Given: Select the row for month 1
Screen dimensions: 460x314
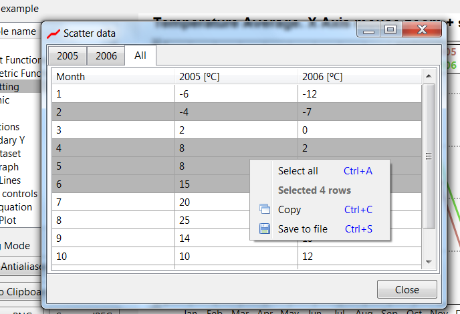Looking at the screenshot, I should [x=113, y=94].
